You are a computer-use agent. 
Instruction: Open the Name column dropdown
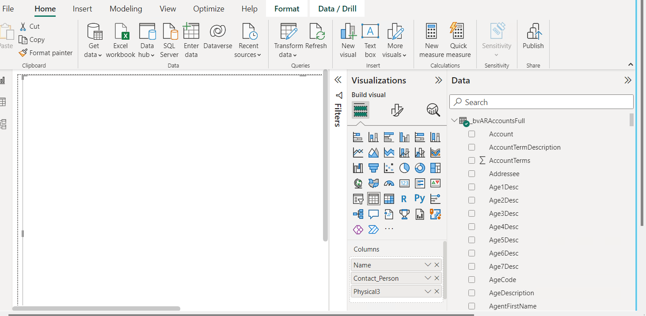click(x=427, y=265)
